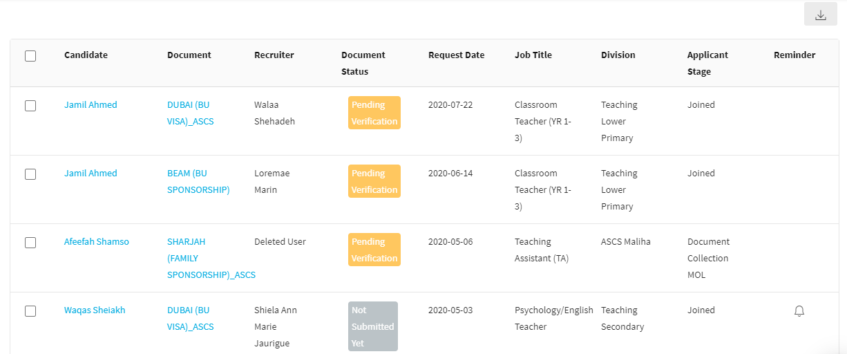Open the SHARJAH (FAMILY SPONSORSHIP)_ASCS document
Screen dimensions: 847x354
[211, 258]
